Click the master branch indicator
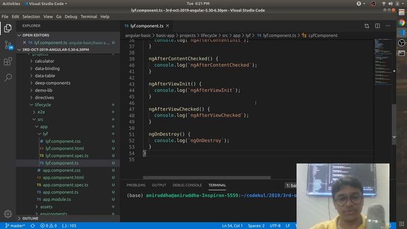The height and width of the screenshot is (229, 407). [15, 226]
